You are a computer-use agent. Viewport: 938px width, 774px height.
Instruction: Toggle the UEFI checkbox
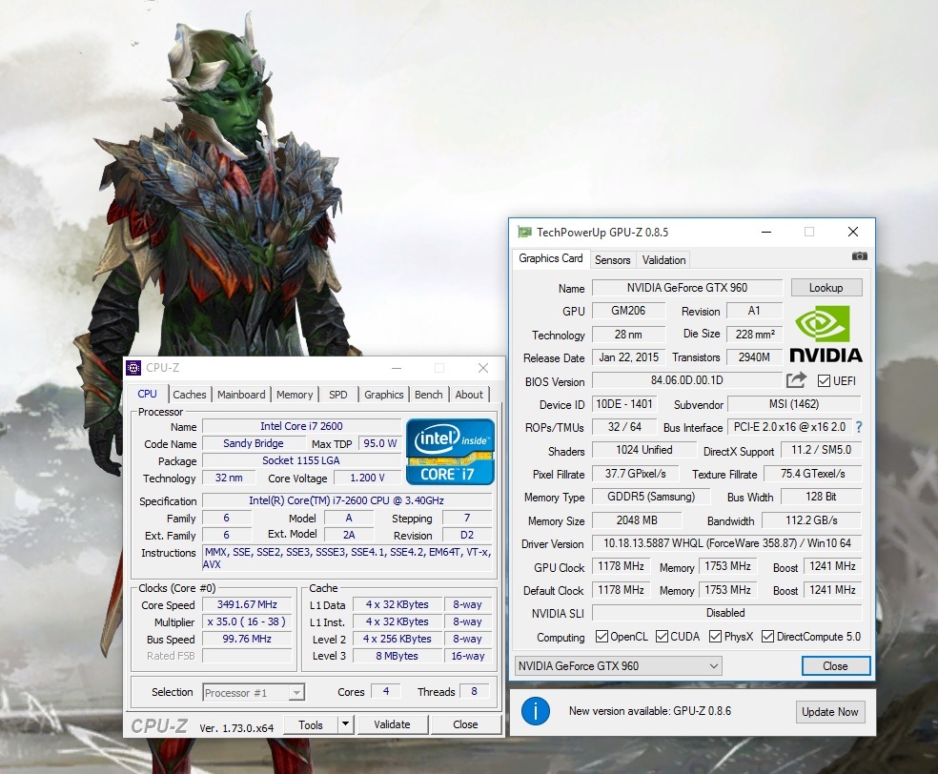pyautogui.click(x=824, y=381)
